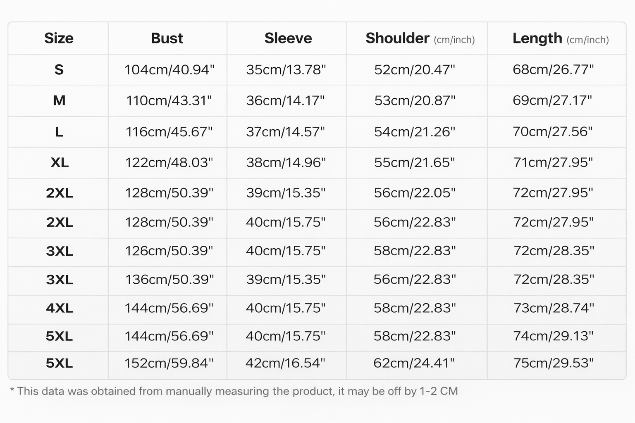Select the 75cm/29.53" length cell
Viewport: 635px width, 423px height.
pyautogui.click(x=554, y=363)
